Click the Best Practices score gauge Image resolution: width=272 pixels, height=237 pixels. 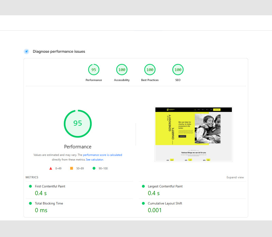[x=150, y=69]
